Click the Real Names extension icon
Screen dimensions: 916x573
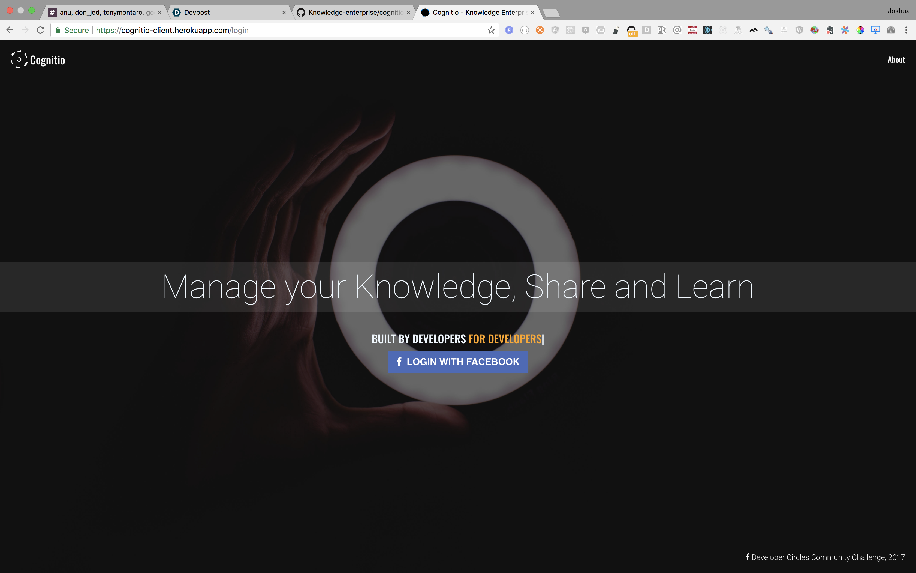(x=692, y=30)
